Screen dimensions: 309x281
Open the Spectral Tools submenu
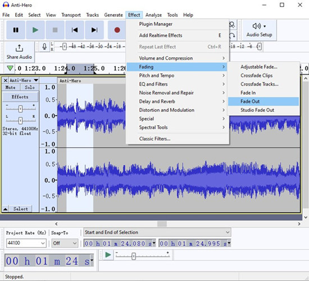pyautogui.click(x=178, y=128)
